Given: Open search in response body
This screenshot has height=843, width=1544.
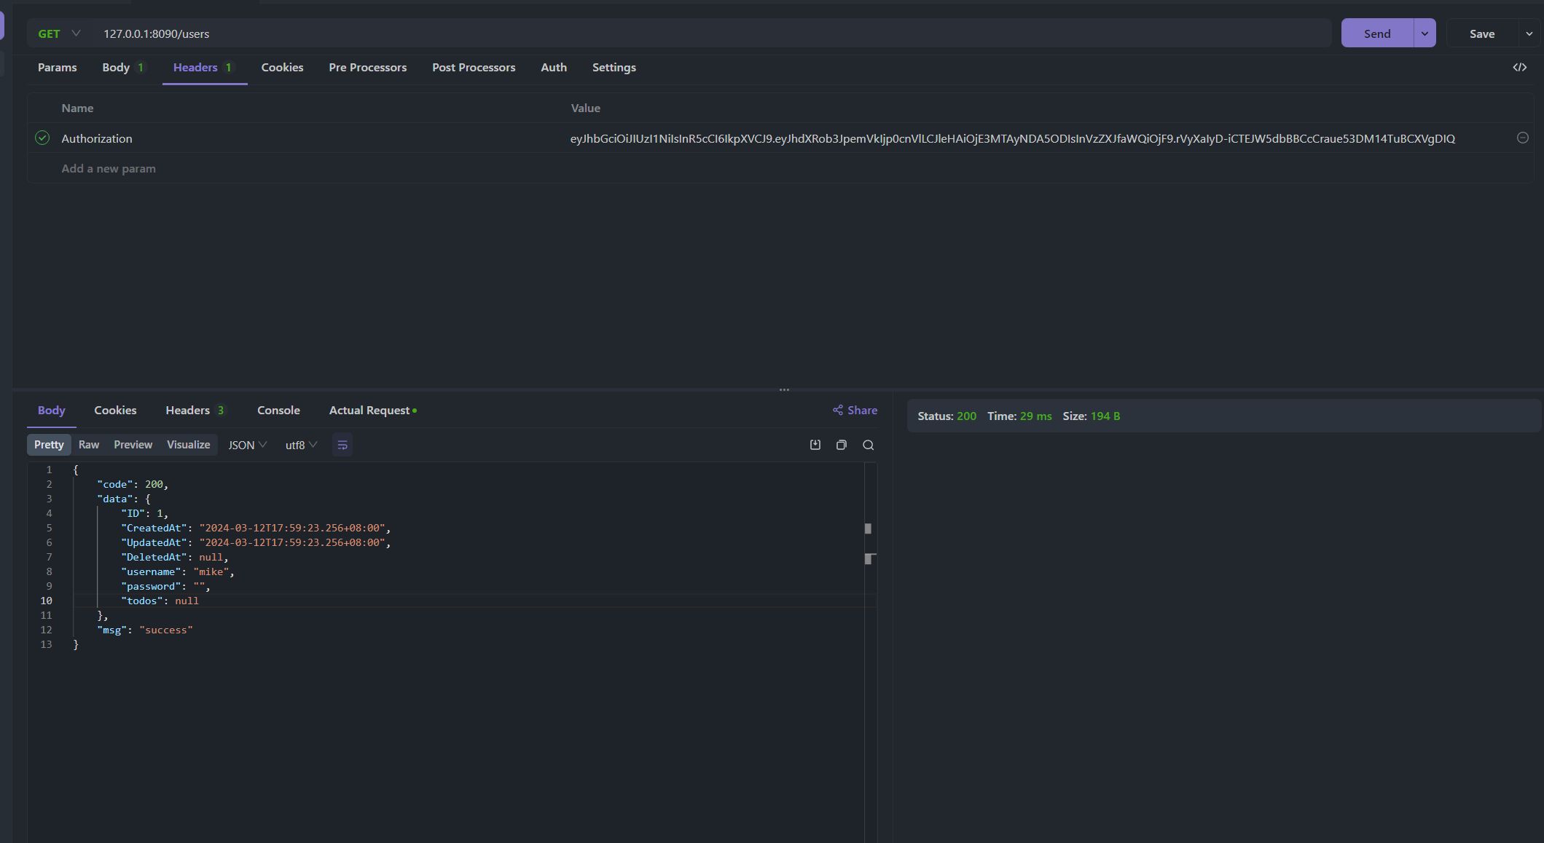Looking at the screenshot, I should [868, 445].
